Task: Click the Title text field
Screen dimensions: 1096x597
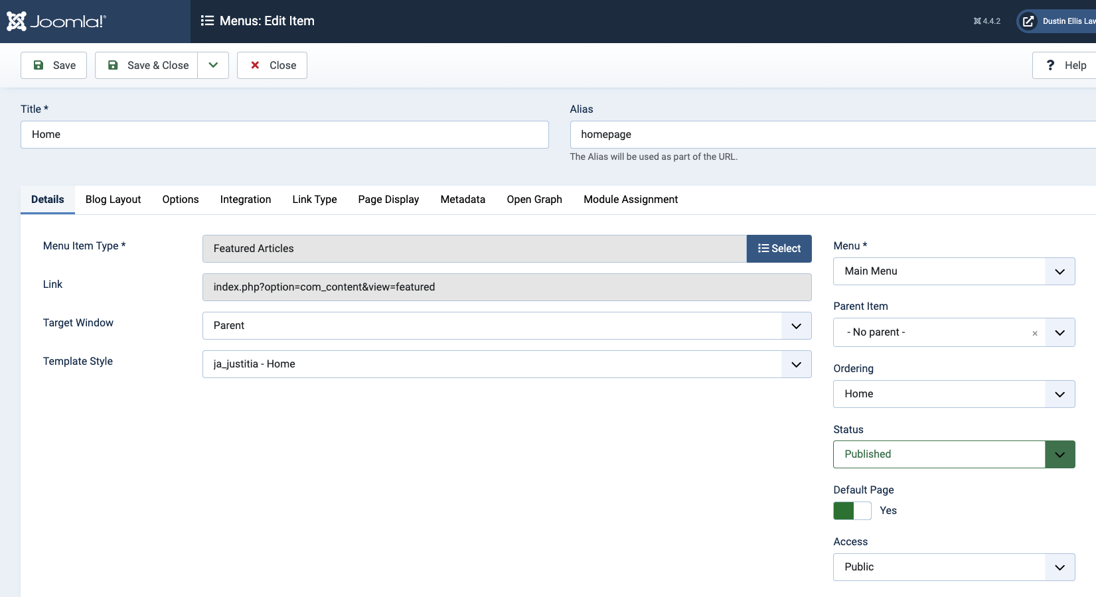Action: point(284,135)
